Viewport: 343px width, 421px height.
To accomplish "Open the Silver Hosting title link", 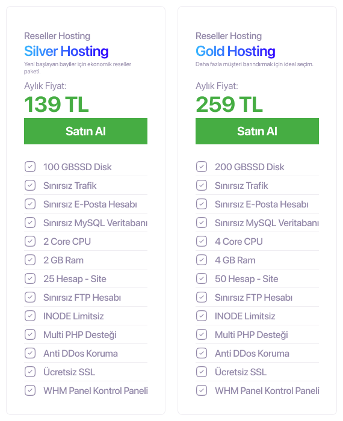I will pos(66,51).
